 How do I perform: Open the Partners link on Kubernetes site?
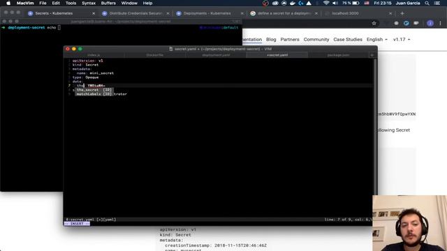(290, 39)
